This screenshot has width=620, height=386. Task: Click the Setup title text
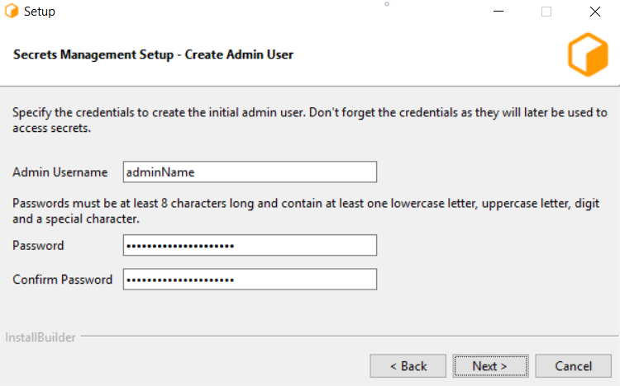click(x=40, y=12)
